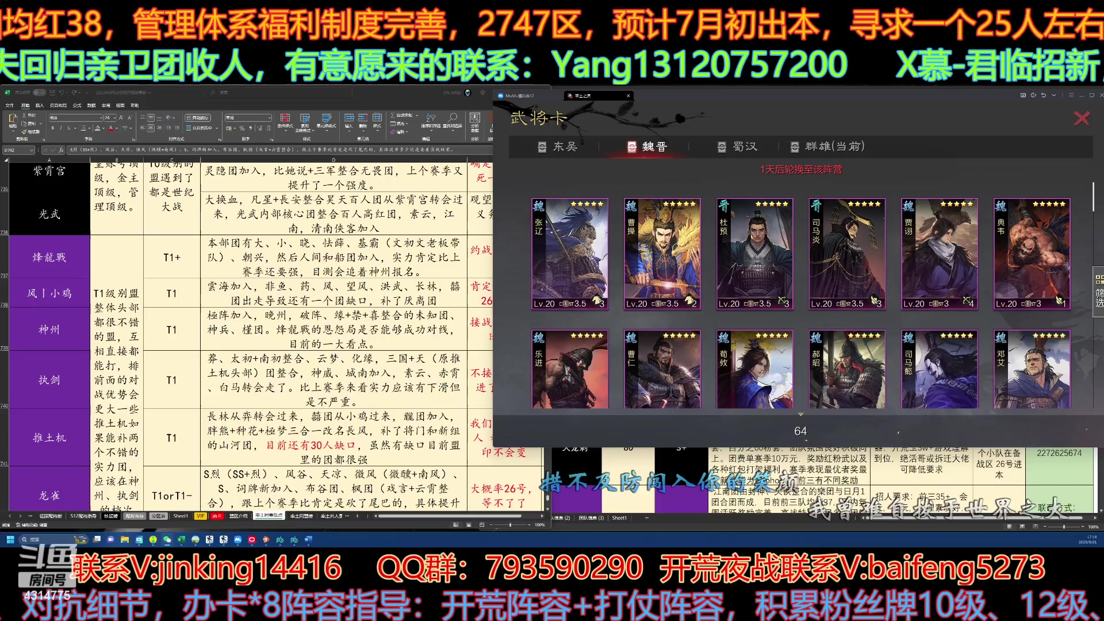Close the 武将卡 panel with the red X
This screenshot has width=1104, height=621.
point(1082,118)
